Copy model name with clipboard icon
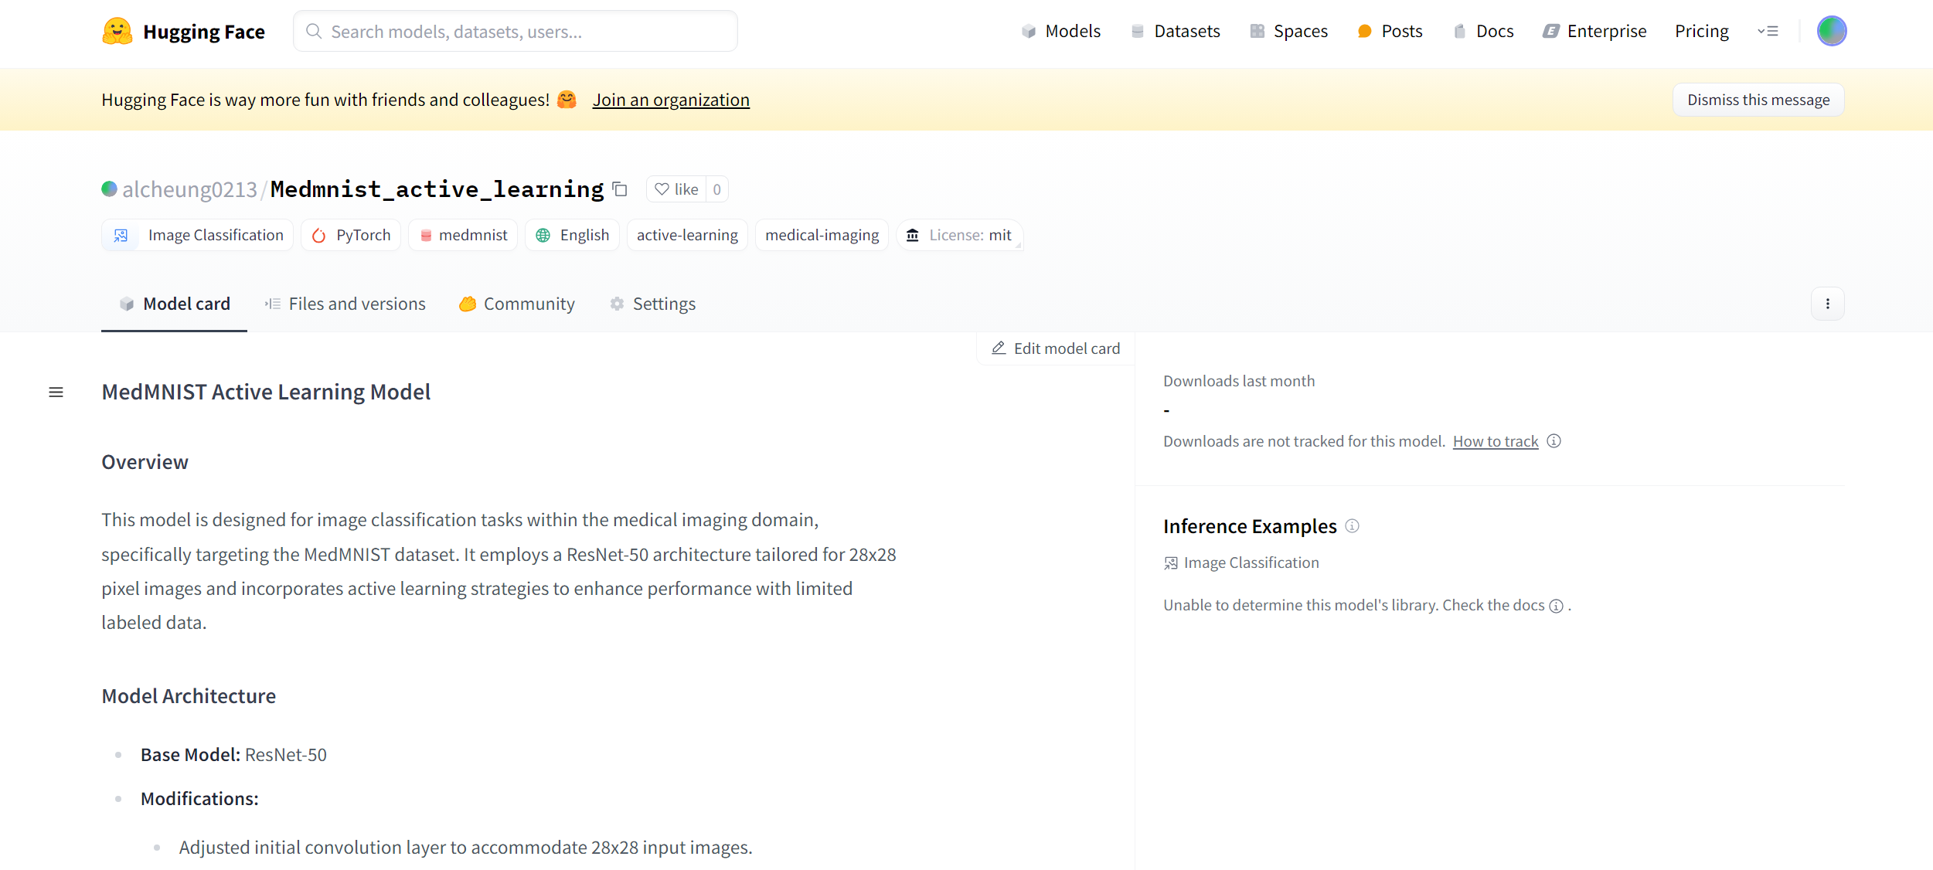Screen dimensions: 1933x870 coord(620,189)
